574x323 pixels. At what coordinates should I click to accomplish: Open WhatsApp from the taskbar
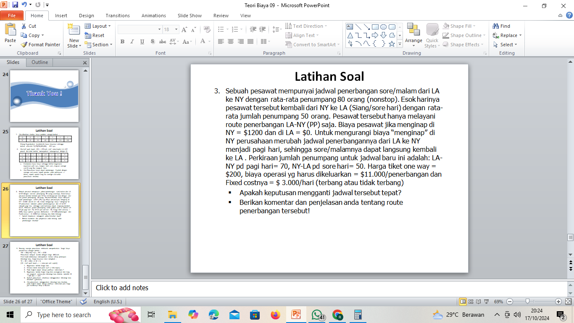point(317,315)
